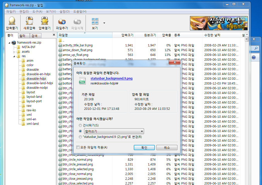The image size is (262, 185).
Task: Open the statusbar_background.9.png link
Action: [111, 78]
